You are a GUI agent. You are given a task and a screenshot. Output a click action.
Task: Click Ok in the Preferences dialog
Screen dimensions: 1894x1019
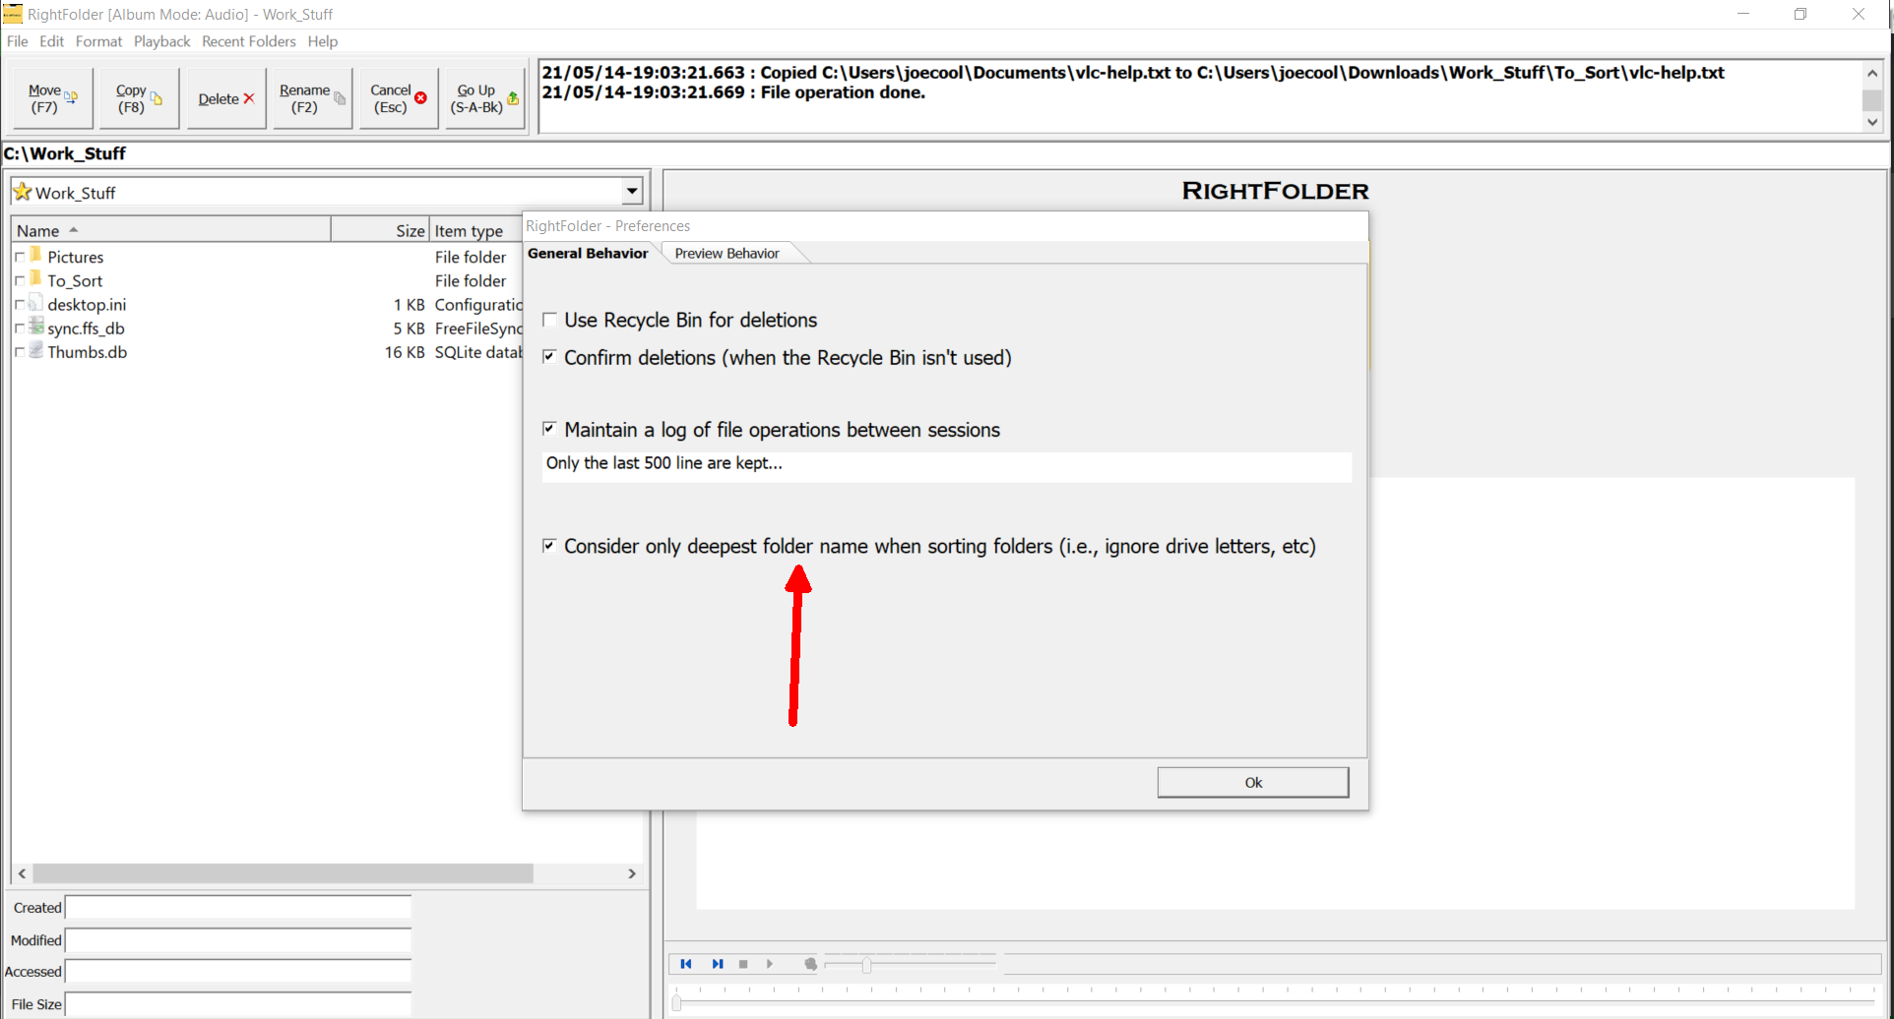(x=1253, y=782)
